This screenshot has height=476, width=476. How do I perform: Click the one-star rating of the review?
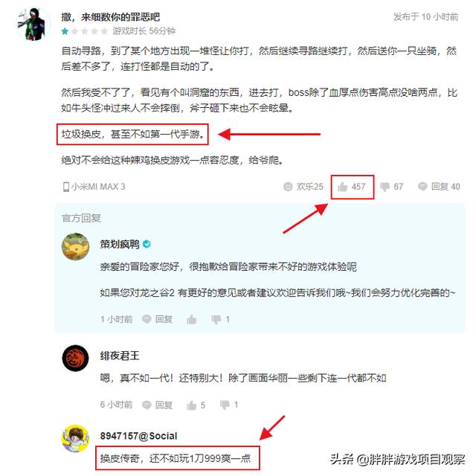click(x=65, y=31)
